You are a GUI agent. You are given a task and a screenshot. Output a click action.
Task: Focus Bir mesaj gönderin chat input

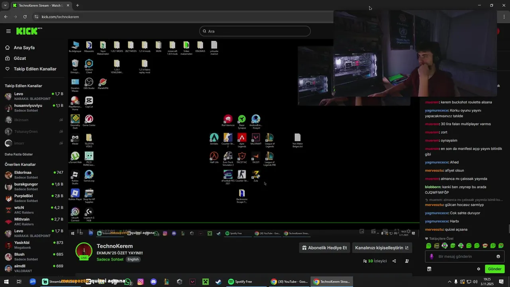[x=464, y=256]
